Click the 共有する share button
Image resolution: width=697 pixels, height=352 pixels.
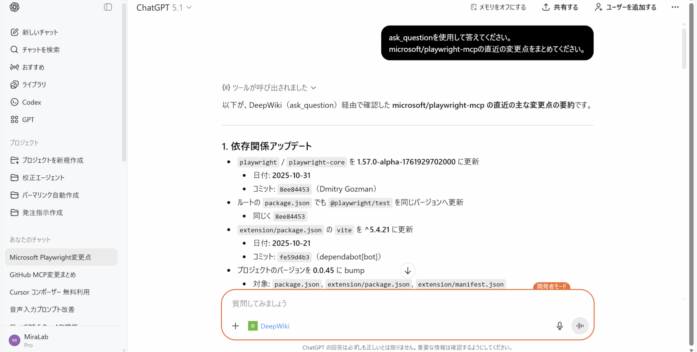[560, 7]
